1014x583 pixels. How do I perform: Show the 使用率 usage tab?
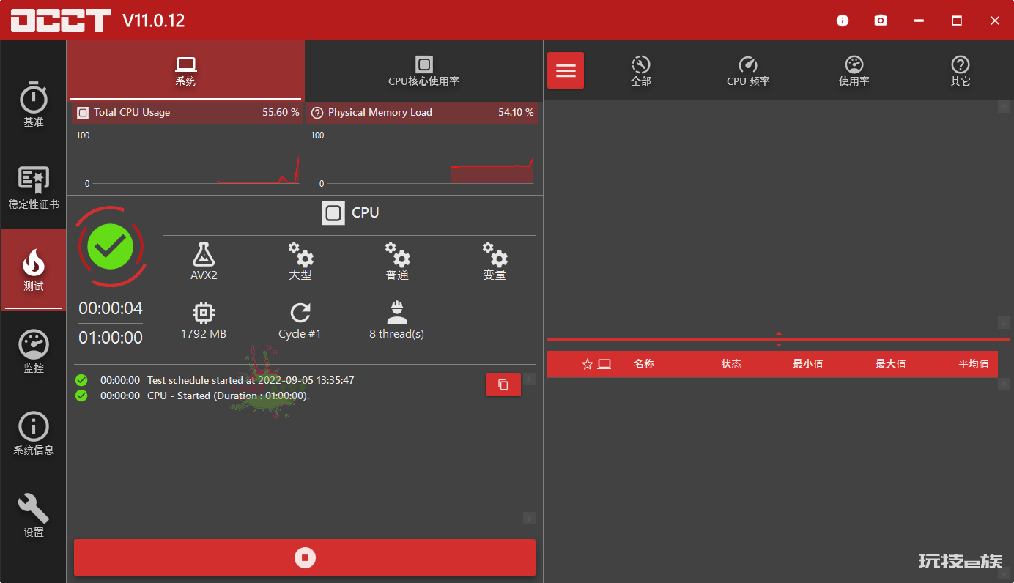pos(854,71)
